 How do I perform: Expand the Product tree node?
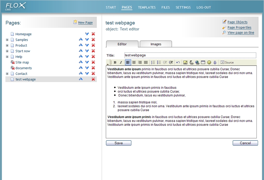(x=7, y=45)
